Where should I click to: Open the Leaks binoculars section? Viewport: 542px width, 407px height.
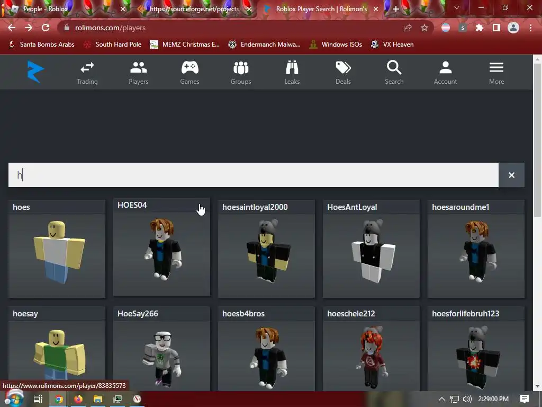click(292, 73)
